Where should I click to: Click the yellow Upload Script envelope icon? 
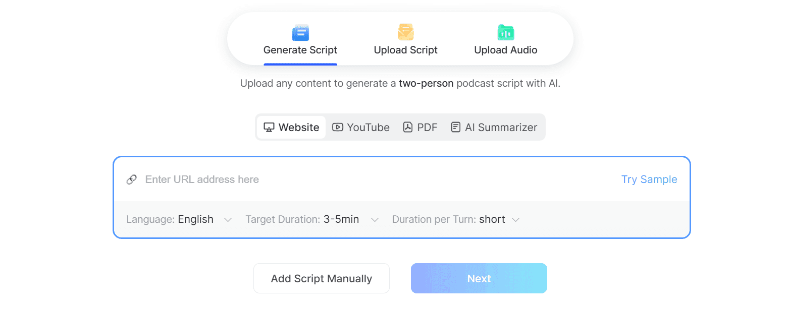[405, 32]
